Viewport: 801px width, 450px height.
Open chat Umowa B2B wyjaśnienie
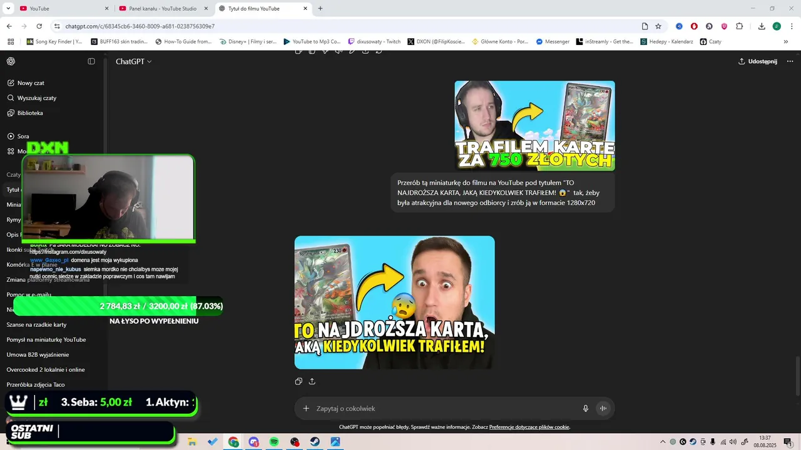tap(38, 355)
